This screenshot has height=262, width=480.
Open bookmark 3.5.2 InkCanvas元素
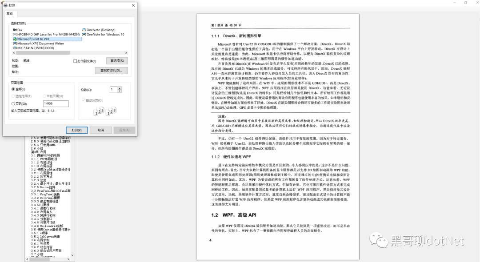coord(45,236)
